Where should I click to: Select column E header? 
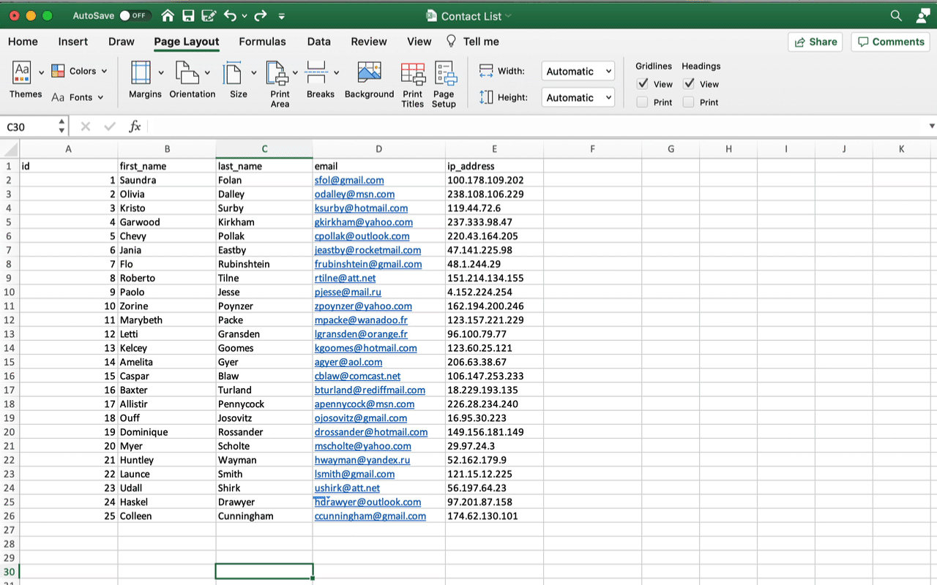tap(494, 149)
